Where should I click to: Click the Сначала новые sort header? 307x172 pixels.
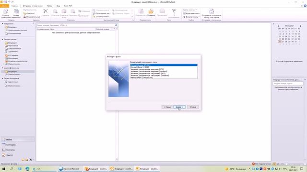[x=103, y=29]
